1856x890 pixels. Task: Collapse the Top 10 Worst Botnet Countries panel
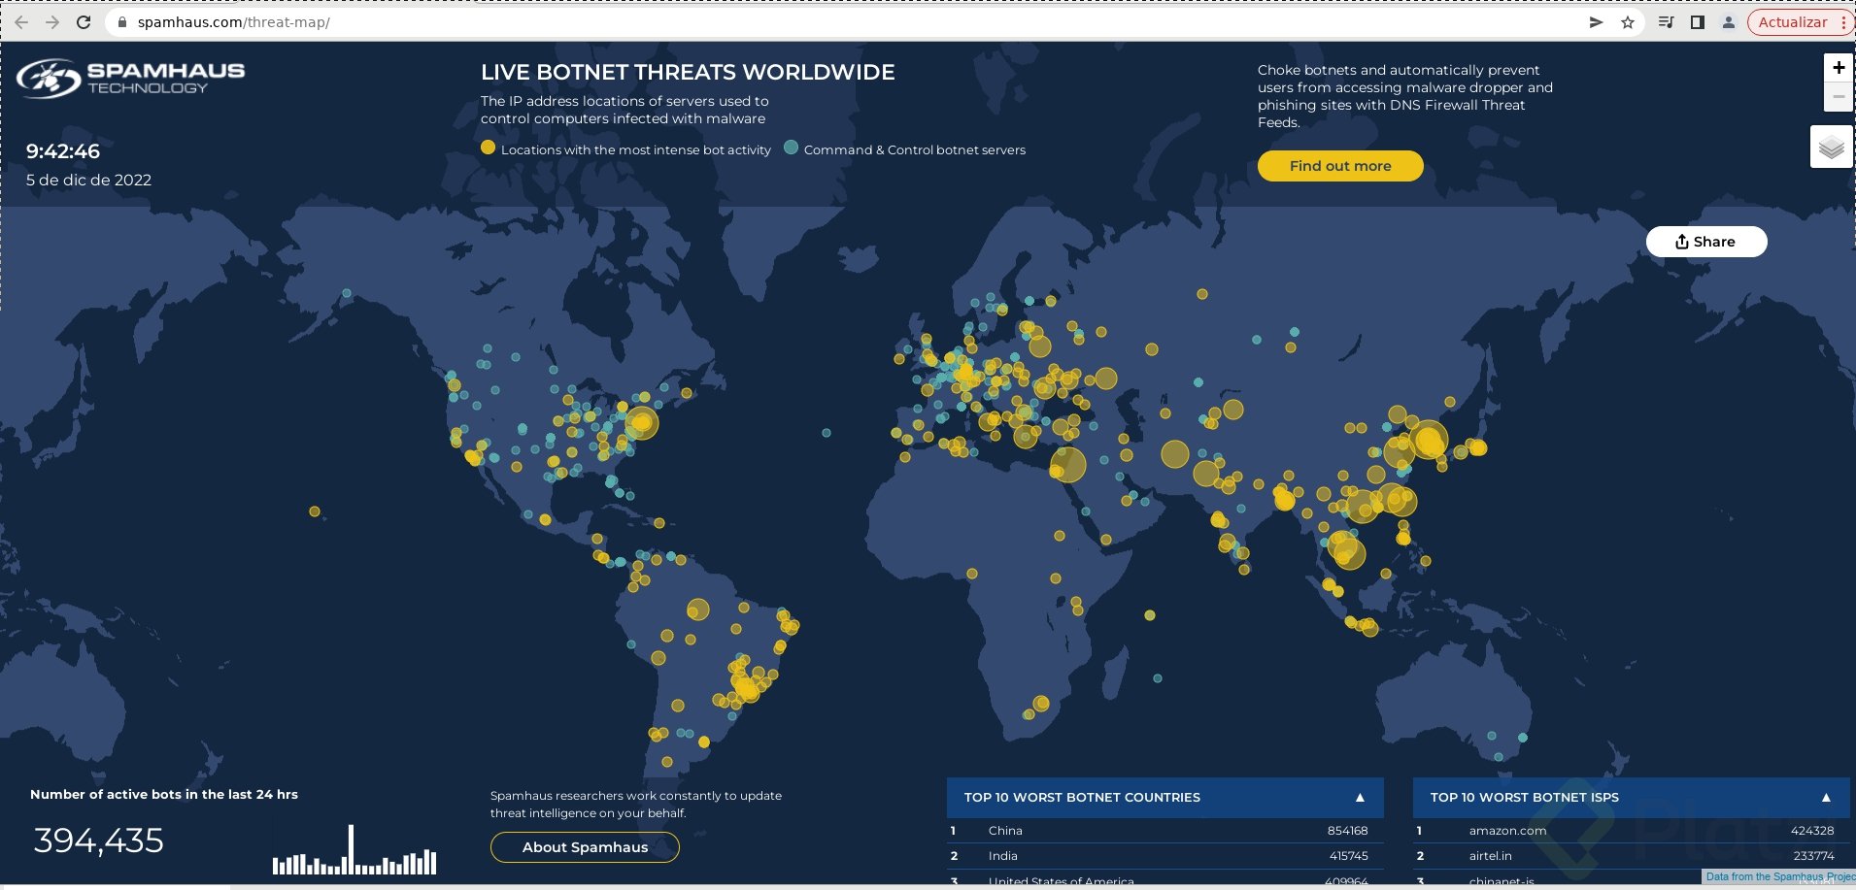pyautogui.click(x=1360, y=798)
